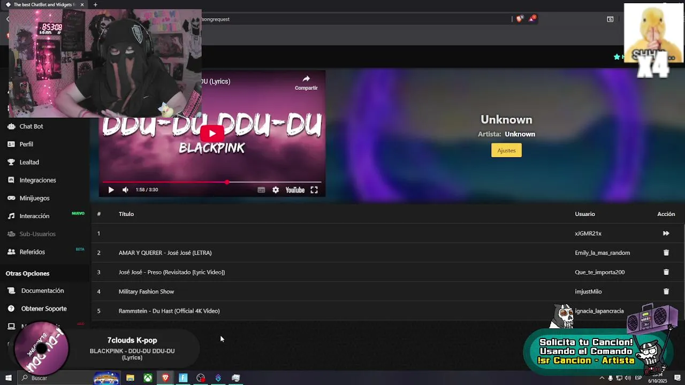Select Sub-Usuarios in sidebar
Viewport: 685px width, 385px height.
tap(37, 234)
